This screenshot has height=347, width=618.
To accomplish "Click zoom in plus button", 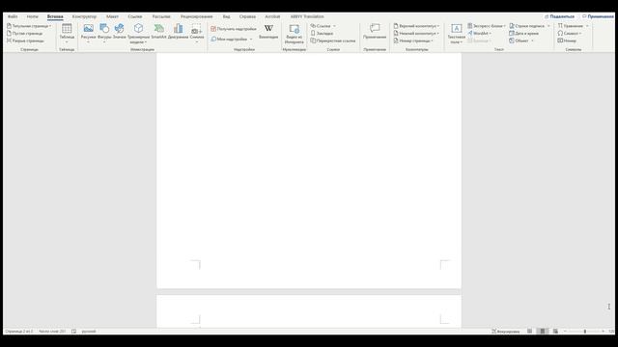I will pos(603,332).
